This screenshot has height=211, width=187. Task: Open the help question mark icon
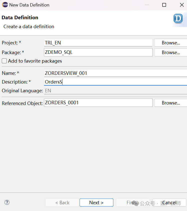7,202
